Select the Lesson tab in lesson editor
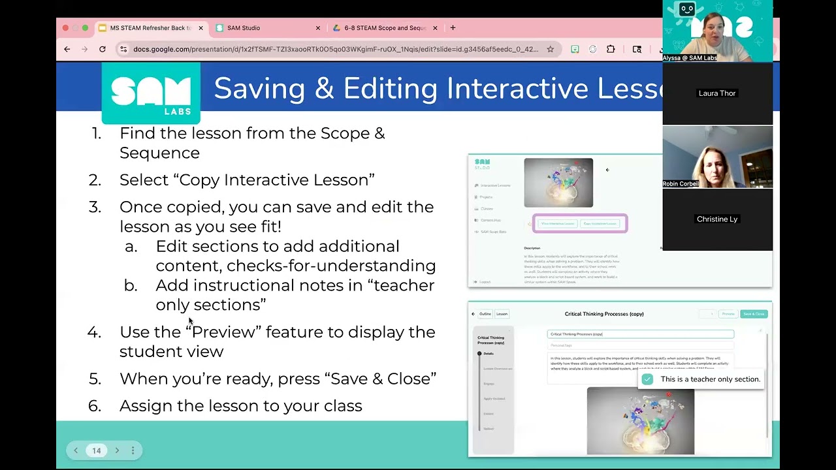The width and height of the screenshot is (836, 470). pyautogui.click(x=502, y=314)
